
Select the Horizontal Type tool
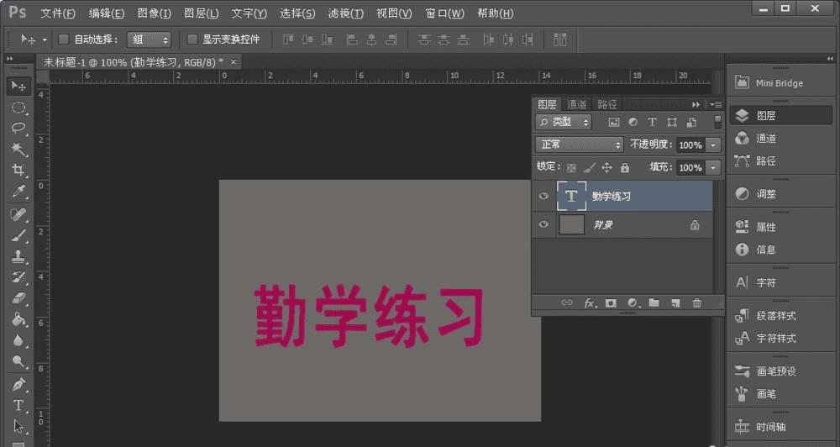18,405
